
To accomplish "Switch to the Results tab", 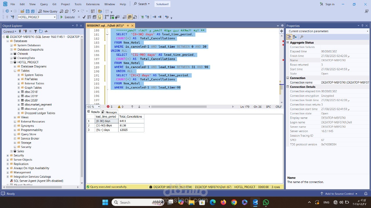I will tap(93, 112).
